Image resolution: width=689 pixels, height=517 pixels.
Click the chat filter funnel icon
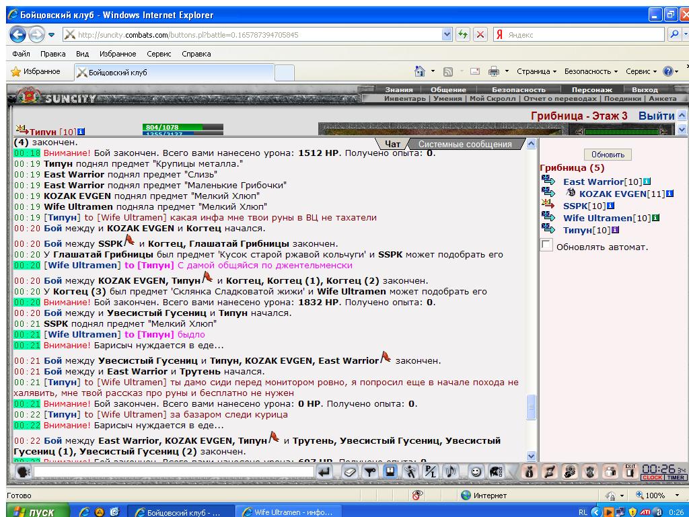370,472
